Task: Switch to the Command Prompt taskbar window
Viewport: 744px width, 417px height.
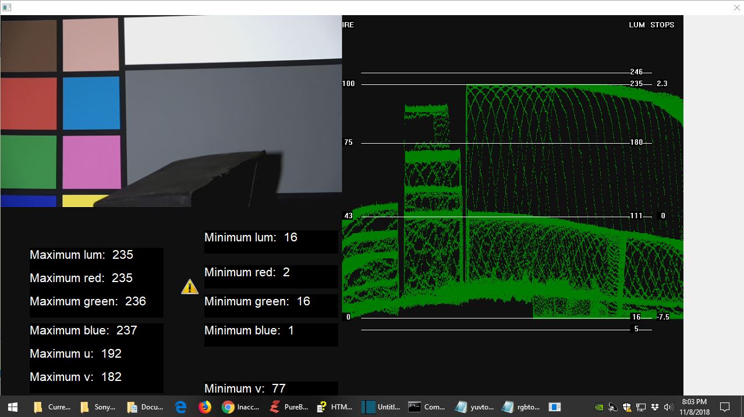Action: point(427,407)
